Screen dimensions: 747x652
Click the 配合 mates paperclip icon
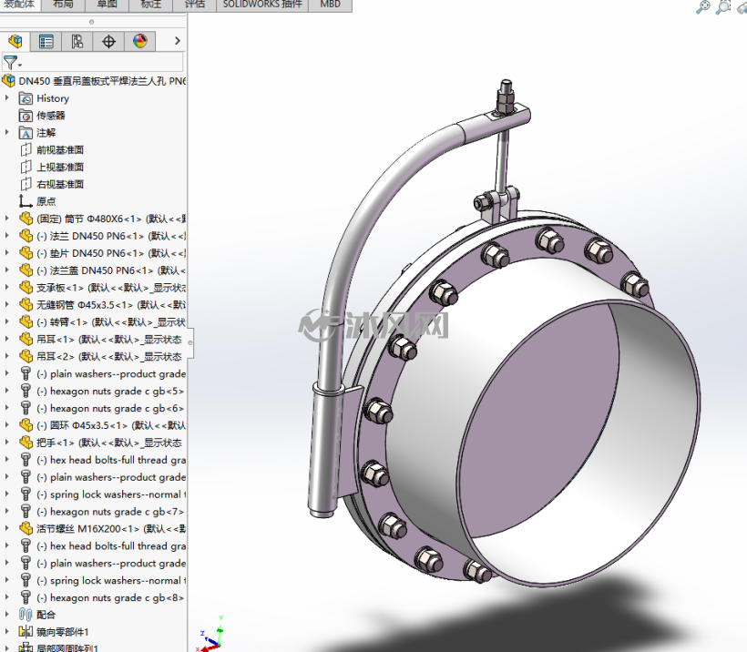tap(26, 615)
